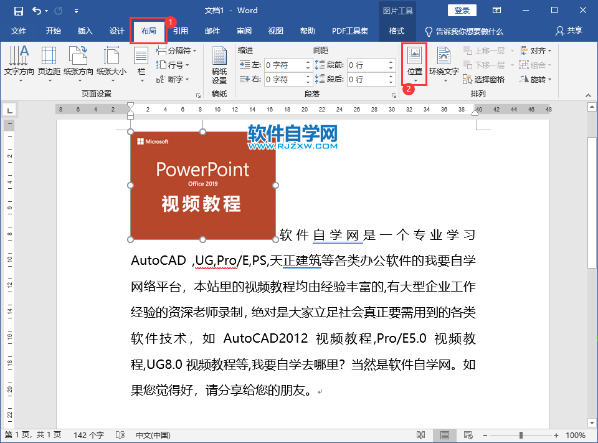Click the 共享 share button
The width and height of the screenshot is (598, 443).
click(x=569, y=31)
